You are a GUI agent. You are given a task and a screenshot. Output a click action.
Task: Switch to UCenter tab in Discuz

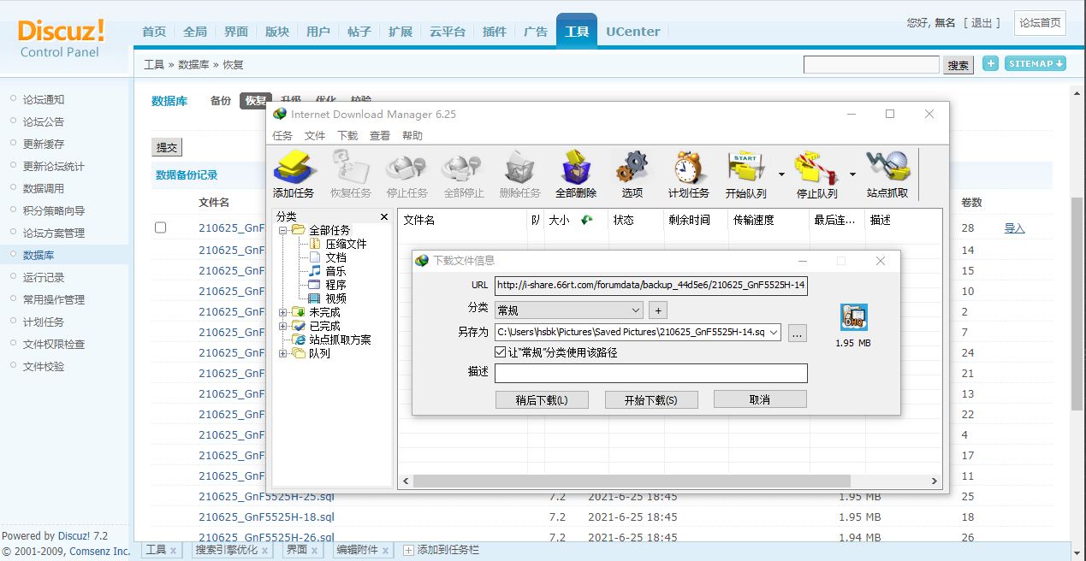pos(633,32)
